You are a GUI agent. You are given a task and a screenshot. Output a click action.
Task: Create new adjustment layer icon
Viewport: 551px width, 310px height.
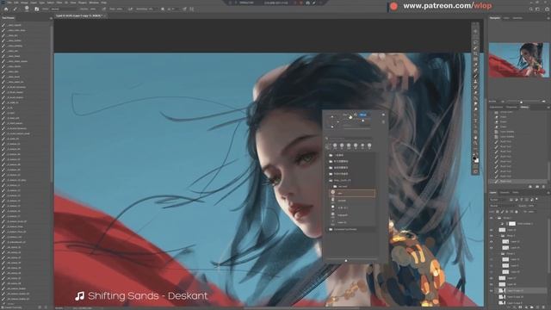click(526, 307)
